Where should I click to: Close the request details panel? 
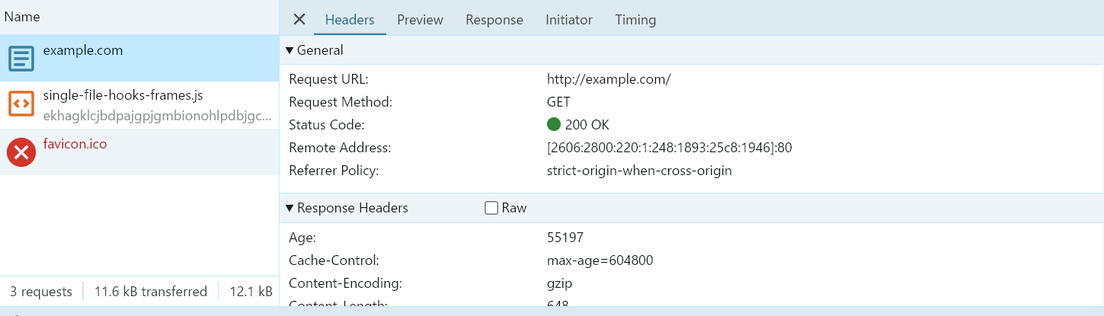pyautogui.click(x=299, y=20)
